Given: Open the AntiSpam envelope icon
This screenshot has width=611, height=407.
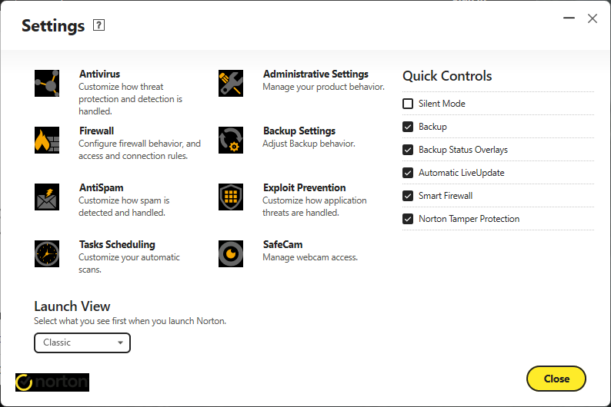Looking at the screenshot, I should (x=47, y=197).
